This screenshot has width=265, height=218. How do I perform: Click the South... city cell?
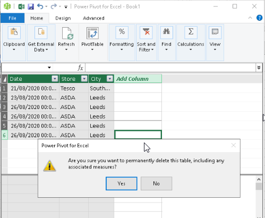(x=101, y=88)
